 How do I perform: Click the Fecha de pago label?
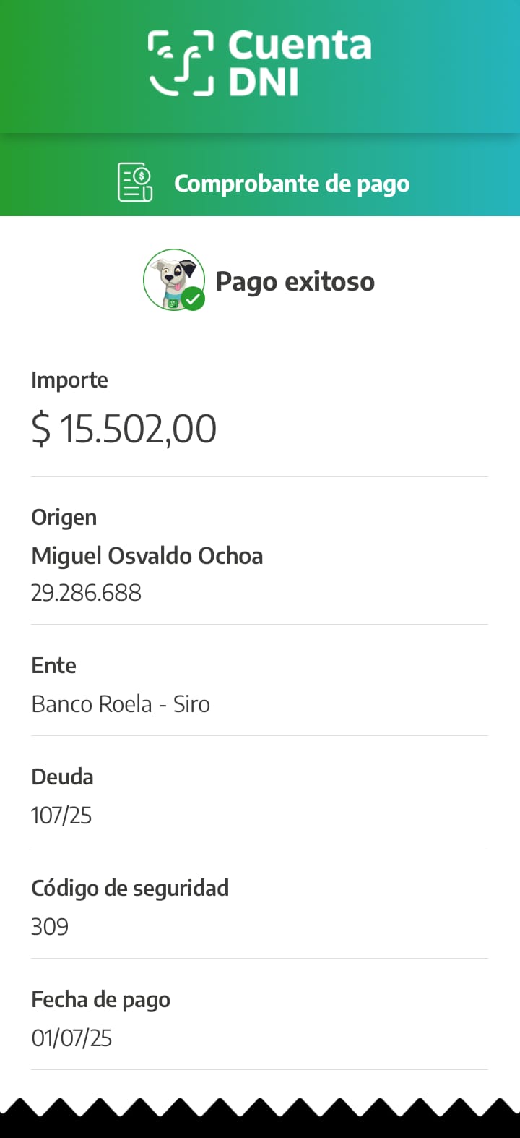pos(100,999)
